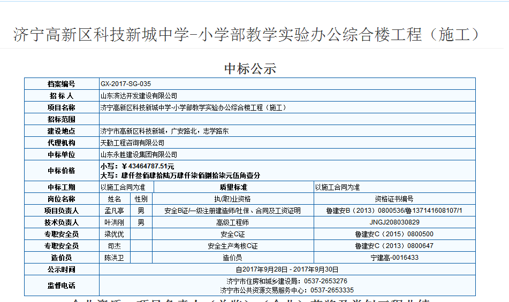This screenshot has width=509, height=302.
Task: Click certificate number 鲁建安C（2013）0800647
Action: click(394, 246)
